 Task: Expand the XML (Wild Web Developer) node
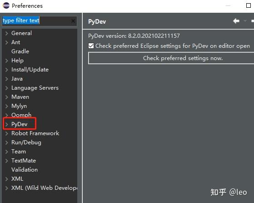coord(6,188)
